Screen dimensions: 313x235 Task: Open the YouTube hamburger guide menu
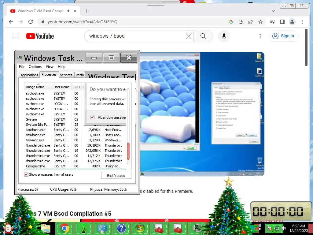tap(15, 36)
